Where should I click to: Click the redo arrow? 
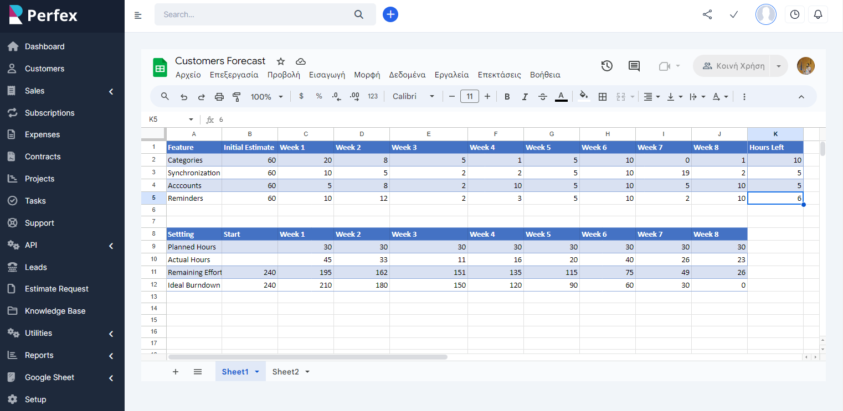pos(202,97)
